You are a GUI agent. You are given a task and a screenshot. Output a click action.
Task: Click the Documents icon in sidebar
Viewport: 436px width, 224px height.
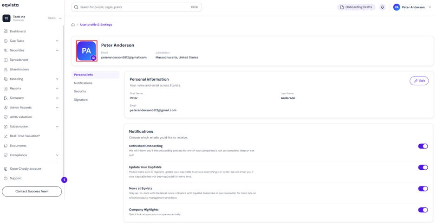coord(6,146)
